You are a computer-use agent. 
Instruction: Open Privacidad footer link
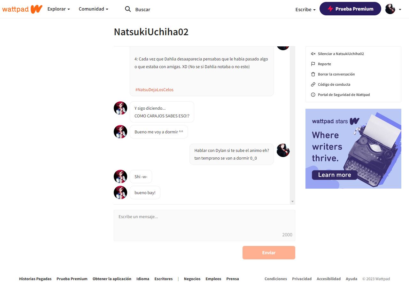click(x=302, y=279)
